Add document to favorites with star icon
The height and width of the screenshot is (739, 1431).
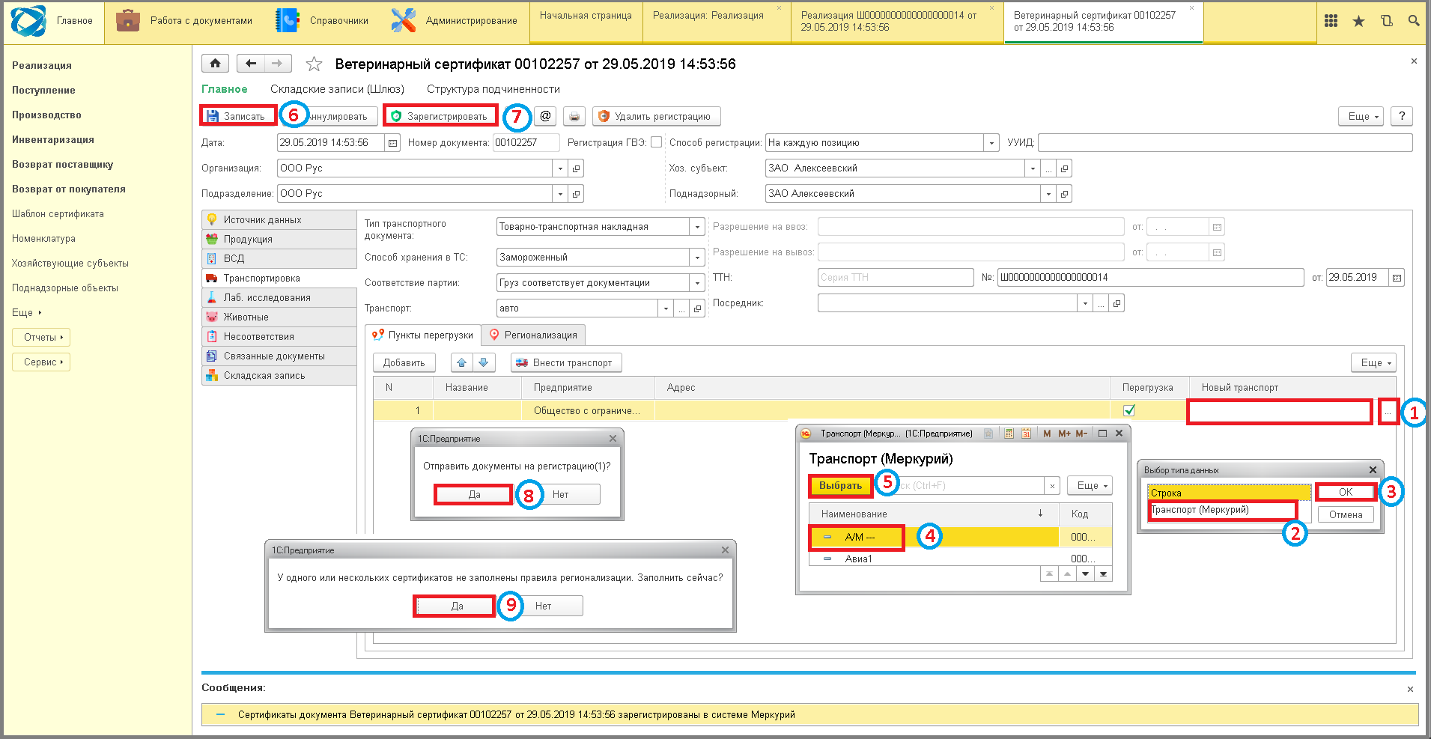pos(314,64)
